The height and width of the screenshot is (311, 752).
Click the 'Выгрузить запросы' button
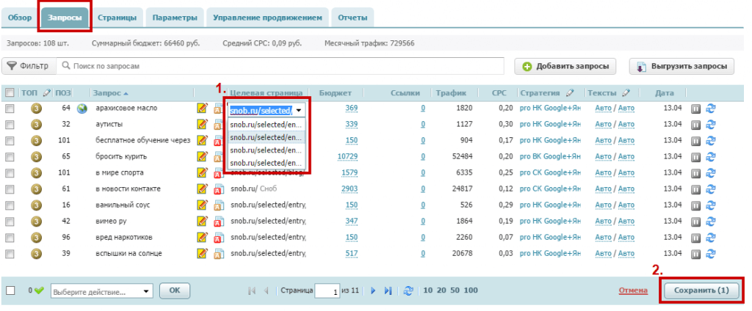pyautogui.click(x=681, y=67)
